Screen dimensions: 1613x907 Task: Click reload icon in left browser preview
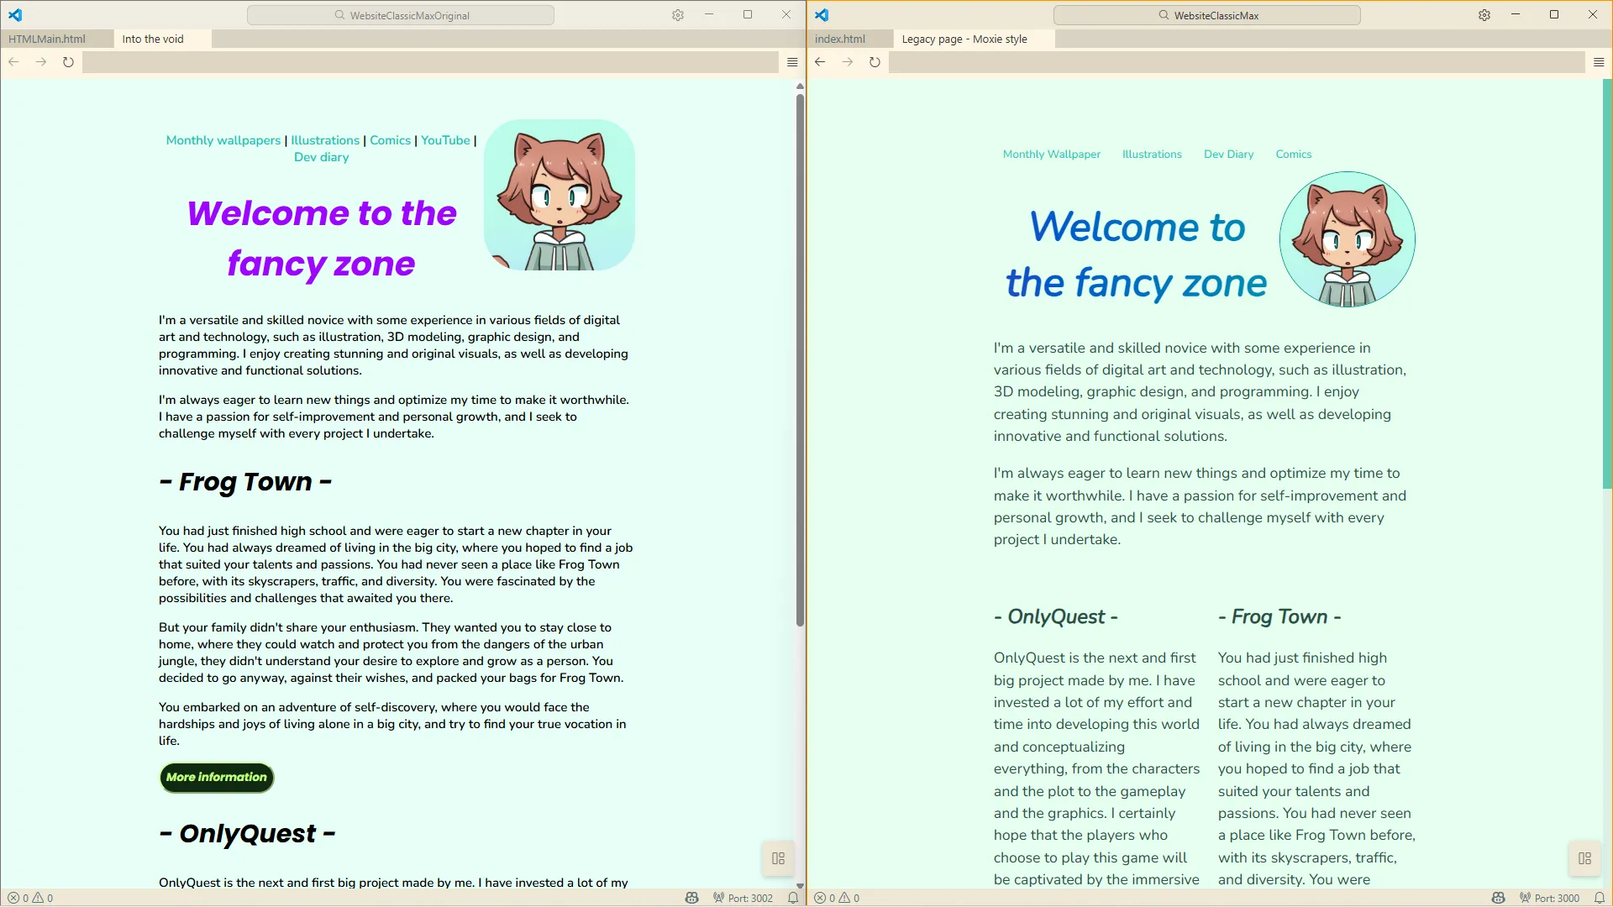[x=68, y=62]
